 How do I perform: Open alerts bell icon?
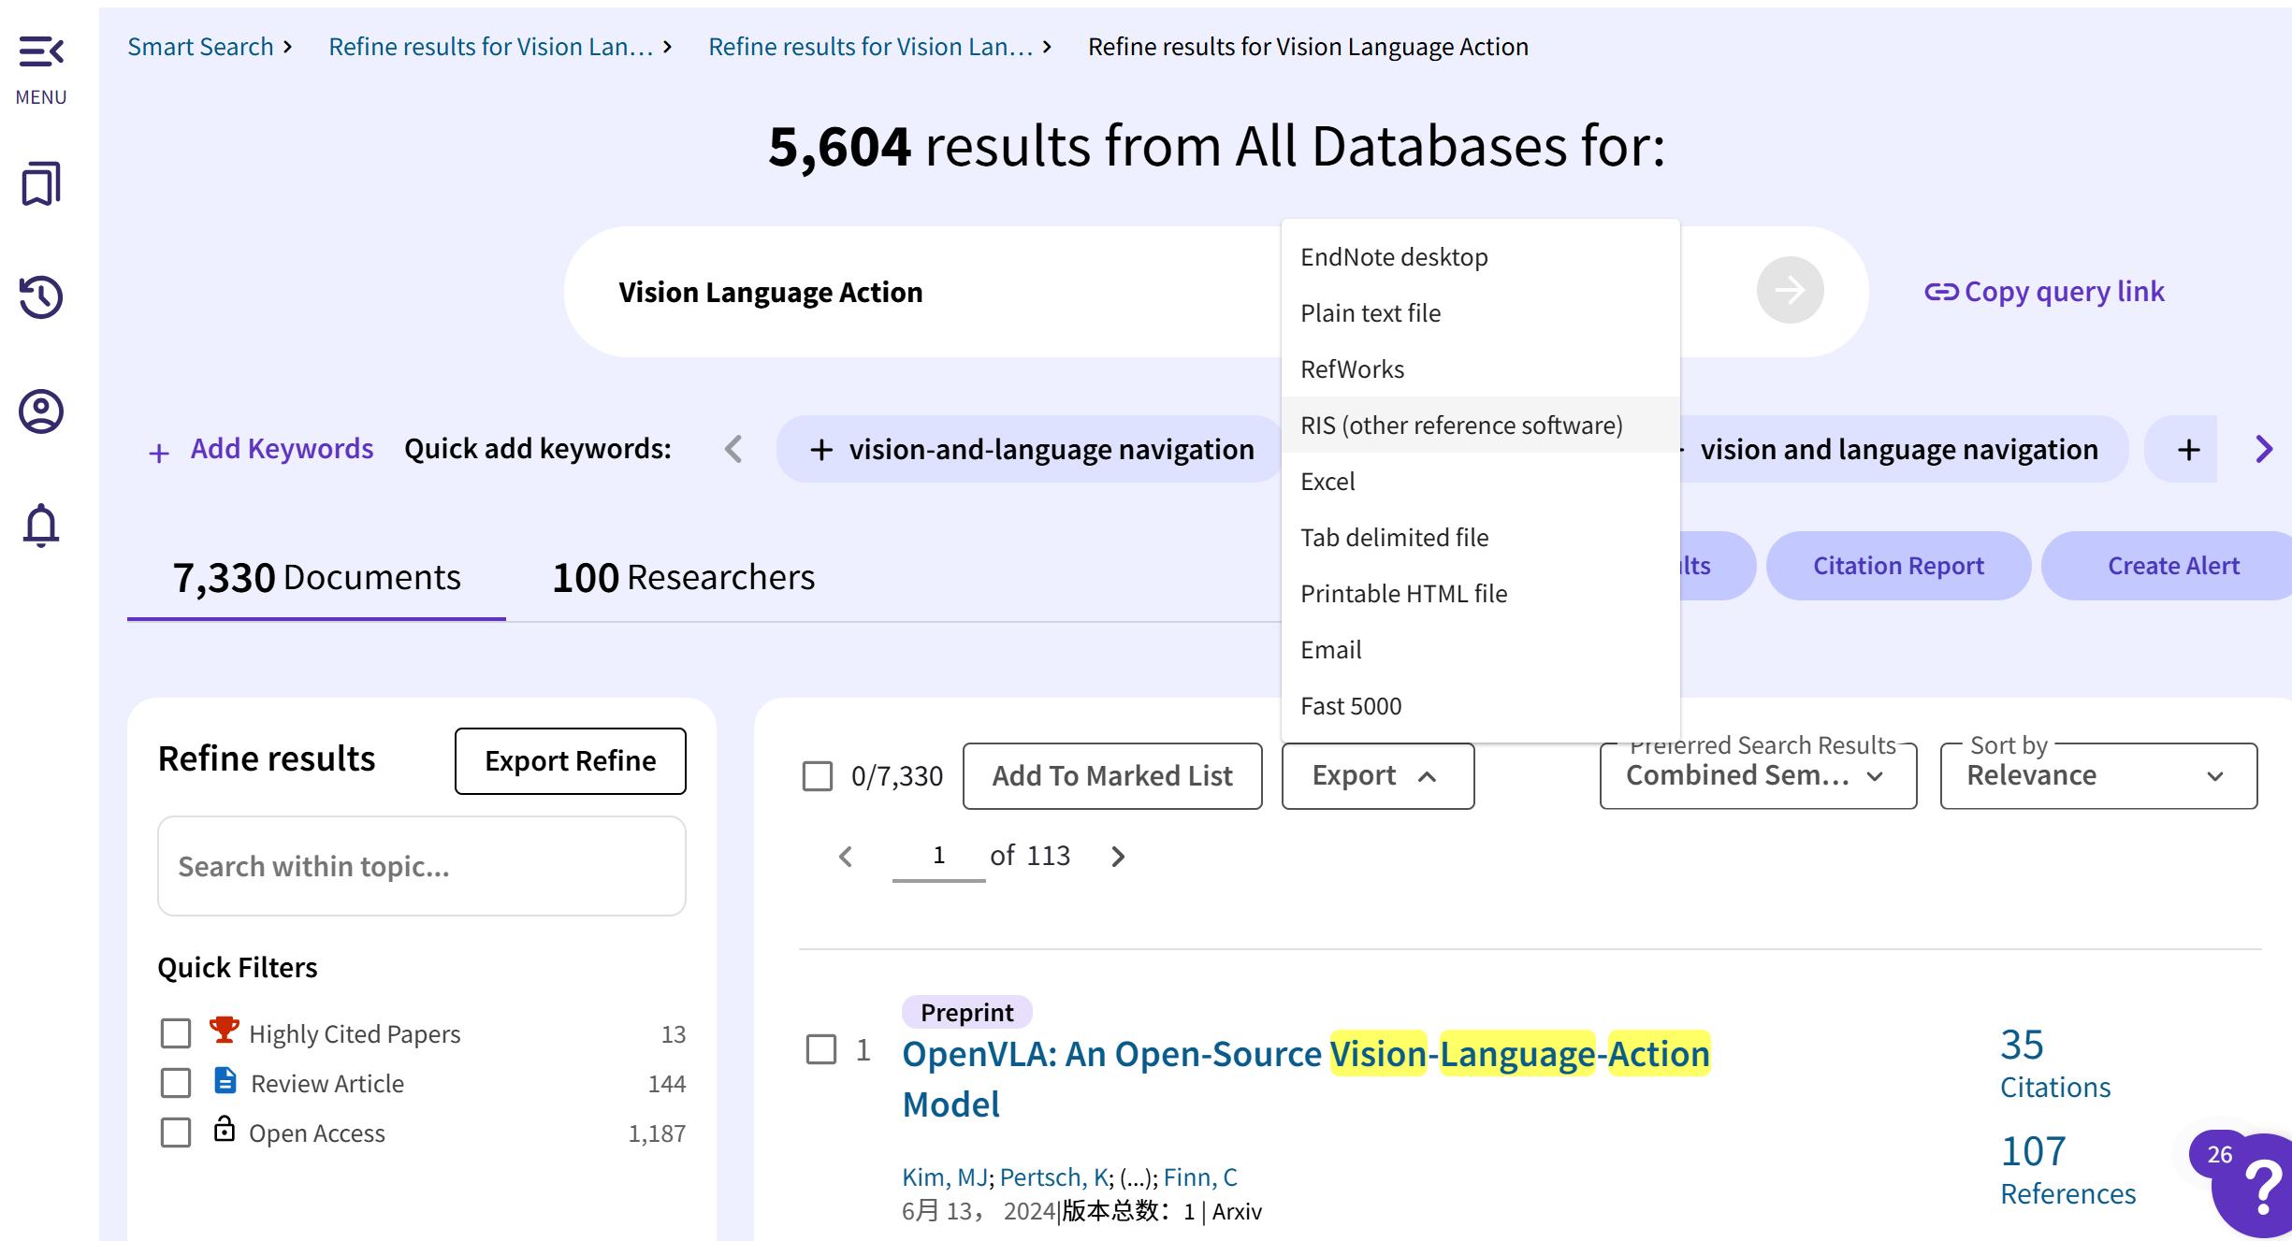pyautogui.click(x=41, y=525)
